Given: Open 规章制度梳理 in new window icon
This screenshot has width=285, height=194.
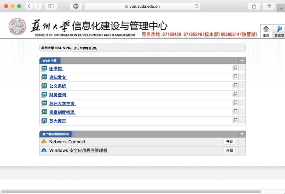Looking at the screenshot, I should (x=235, y=111).
